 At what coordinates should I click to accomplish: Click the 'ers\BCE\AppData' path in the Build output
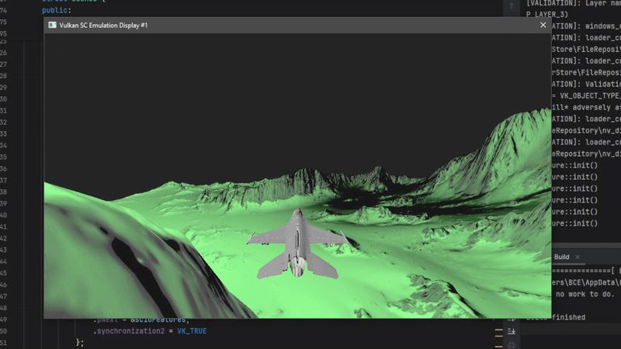coord(585,282)
